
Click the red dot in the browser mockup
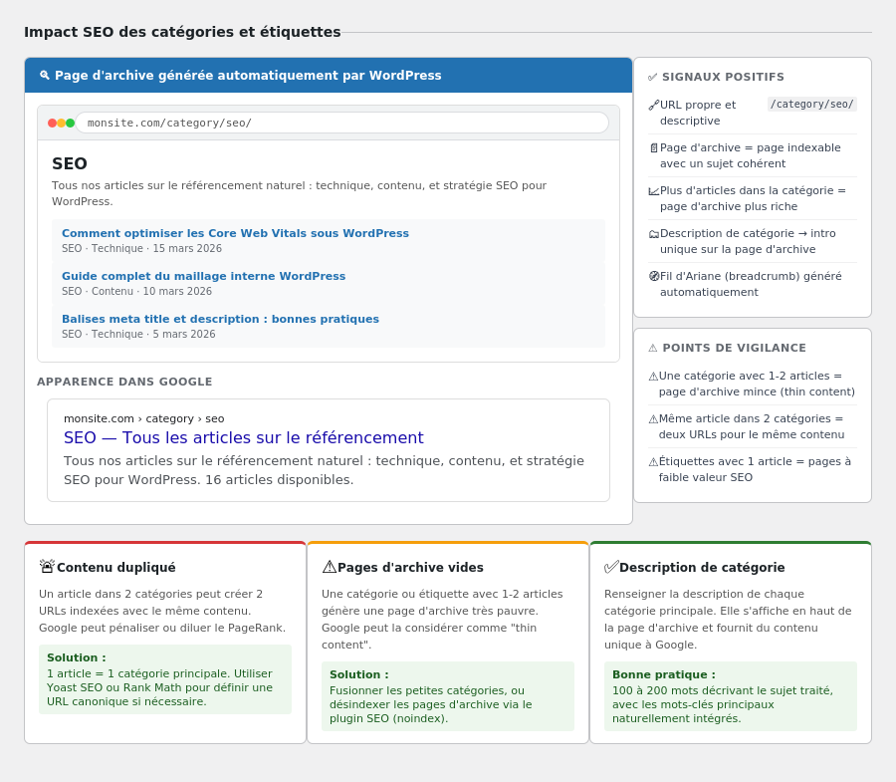(52, 123)
